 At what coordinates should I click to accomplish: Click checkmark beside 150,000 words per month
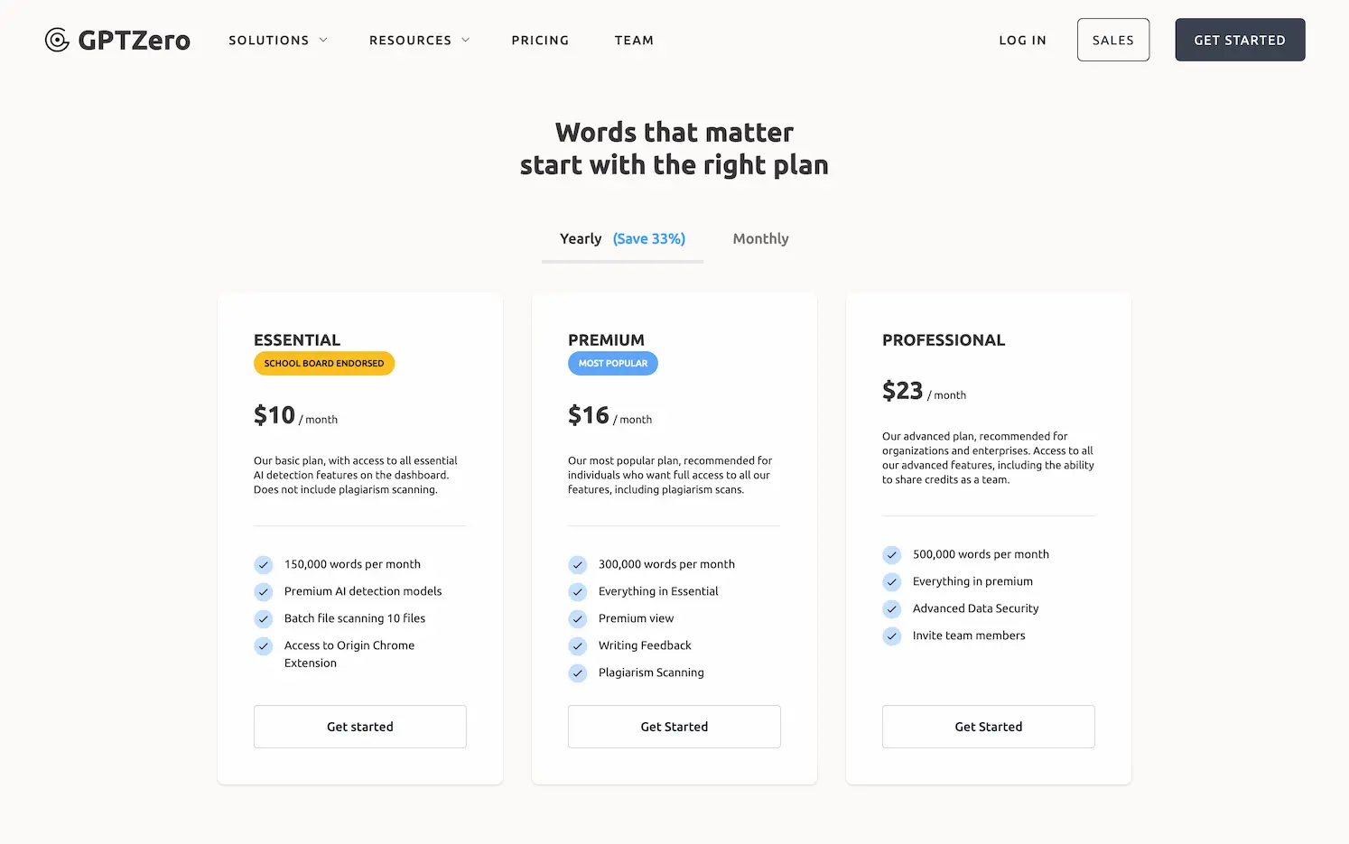263,564
